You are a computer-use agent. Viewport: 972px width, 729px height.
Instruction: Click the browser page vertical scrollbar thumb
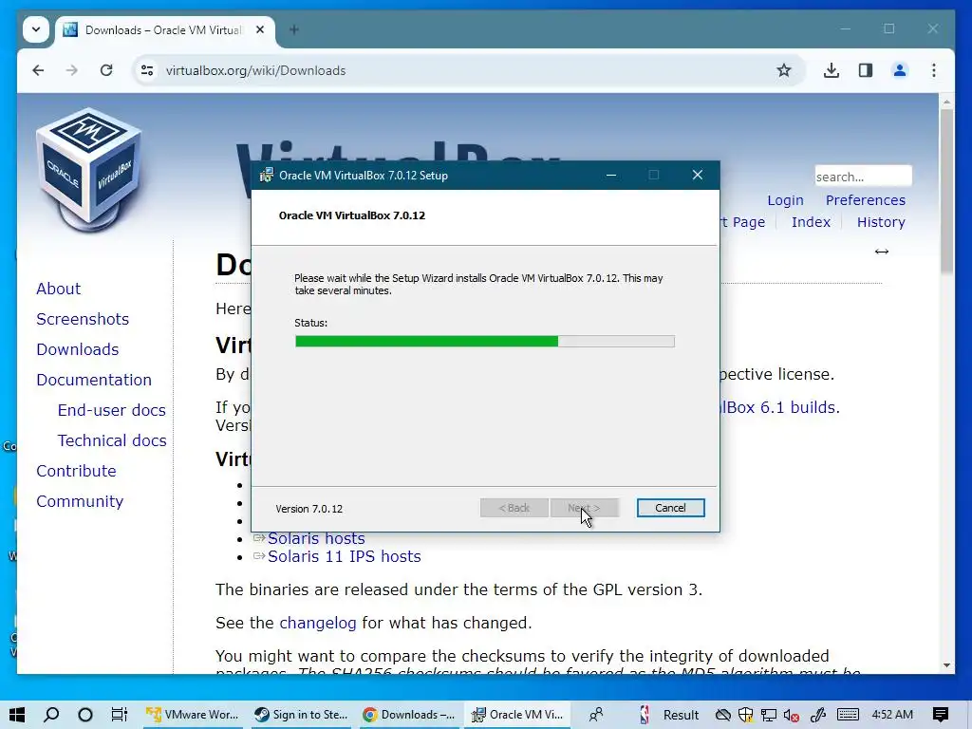point(946,191)
